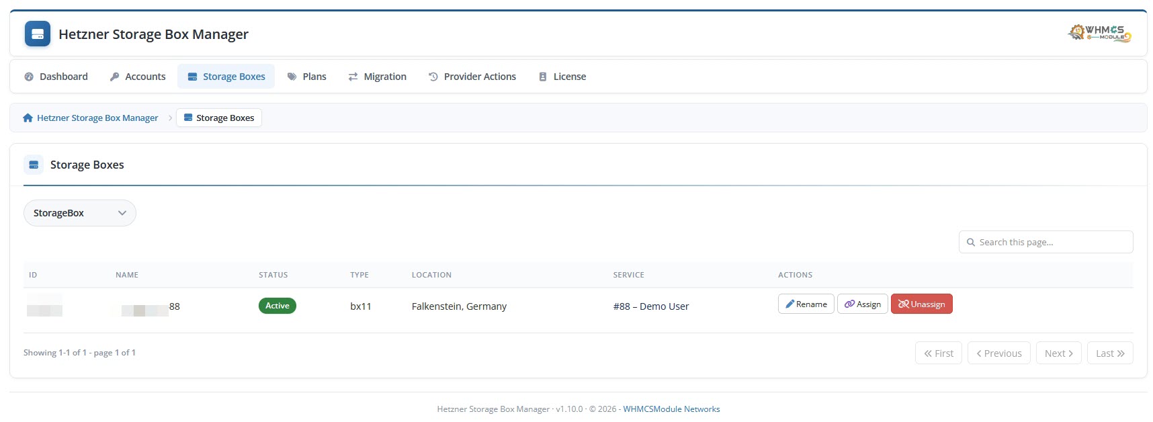Click the TYPE column header

click(359, 275)
